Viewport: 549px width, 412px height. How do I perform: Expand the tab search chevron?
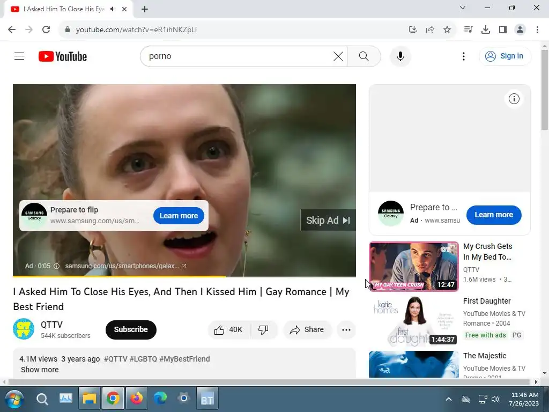click(x=463, y=8)
